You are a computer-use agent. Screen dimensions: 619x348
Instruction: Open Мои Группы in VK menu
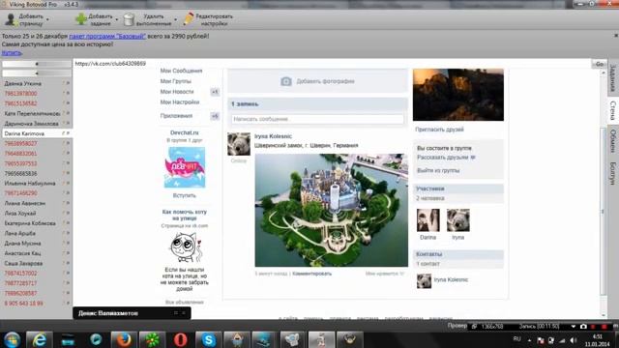point(176,81)
